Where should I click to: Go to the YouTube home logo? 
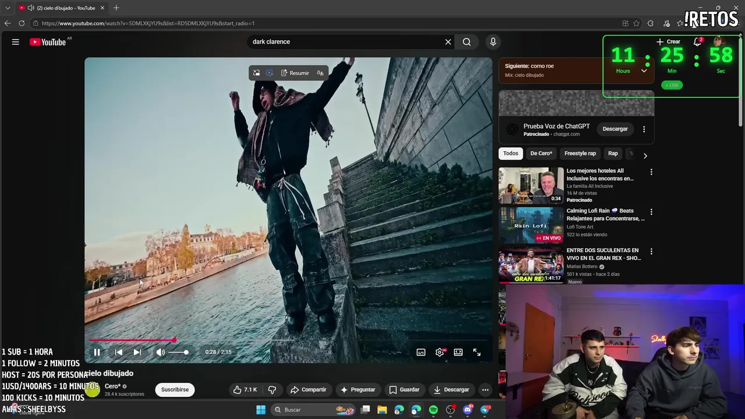pyautogui.click(x=48, y=42)
